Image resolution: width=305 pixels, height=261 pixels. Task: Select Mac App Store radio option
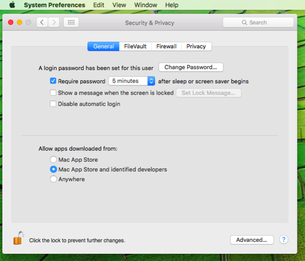(53, 159)
